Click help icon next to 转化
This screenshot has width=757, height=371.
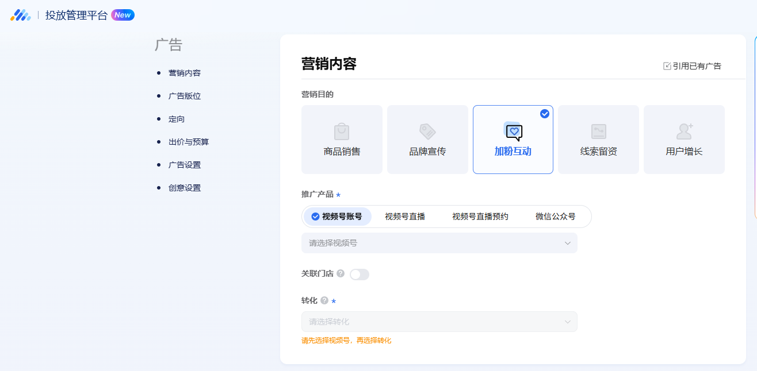(x=324, y=300)
